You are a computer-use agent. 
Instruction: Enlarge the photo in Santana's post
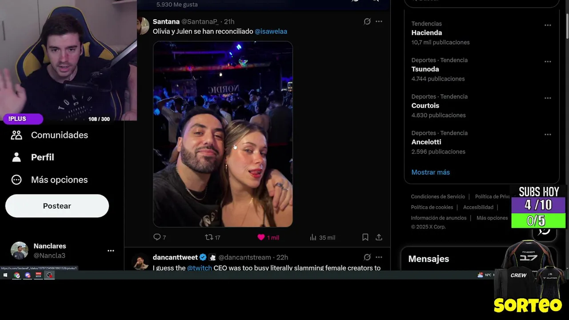point(223,134)
